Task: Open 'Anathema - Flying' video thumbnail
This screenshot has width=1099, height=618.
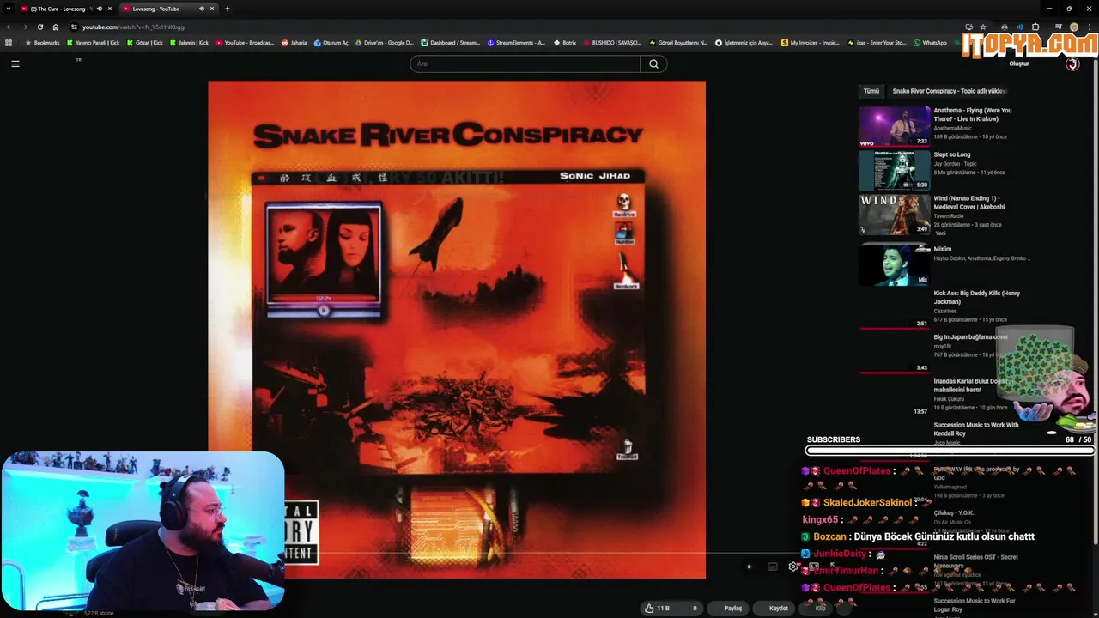Action: click(895, 126)
